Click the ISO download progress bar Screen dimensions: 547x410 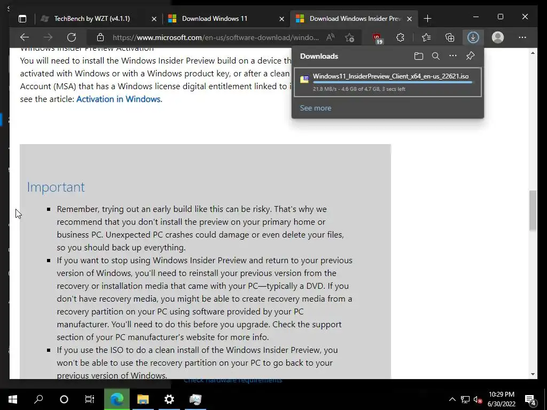393,83
